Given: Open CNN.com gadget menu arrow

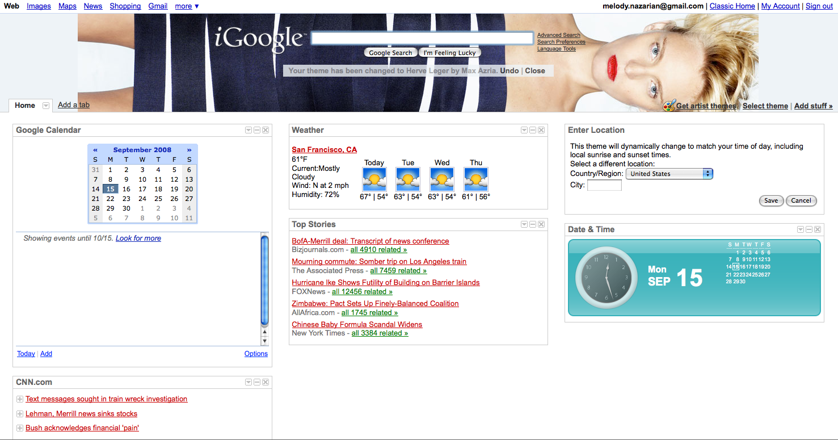Looking at the screenshot, I should coord(249,382).
